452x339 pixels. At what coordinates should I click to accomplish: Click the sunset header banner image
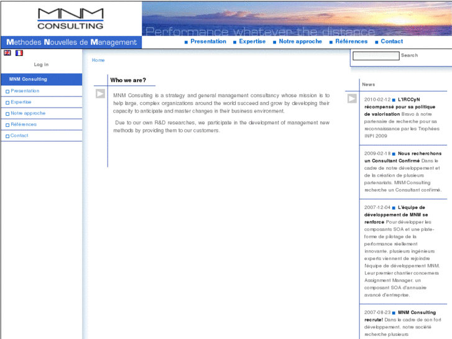[297, 19]
